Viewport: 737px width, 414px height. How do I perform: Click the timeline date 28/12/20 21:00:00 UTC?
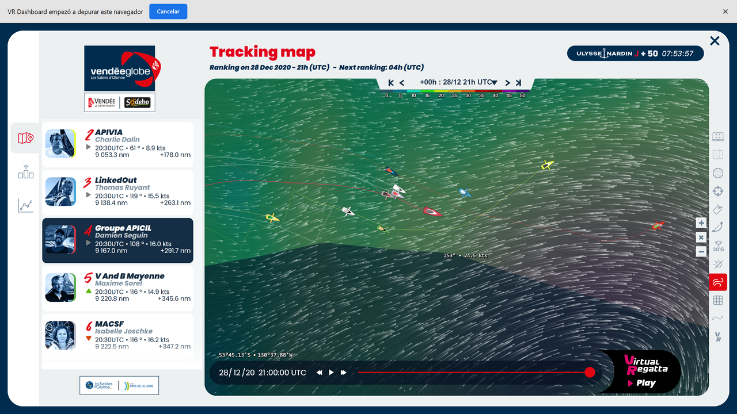coord(263,373)
